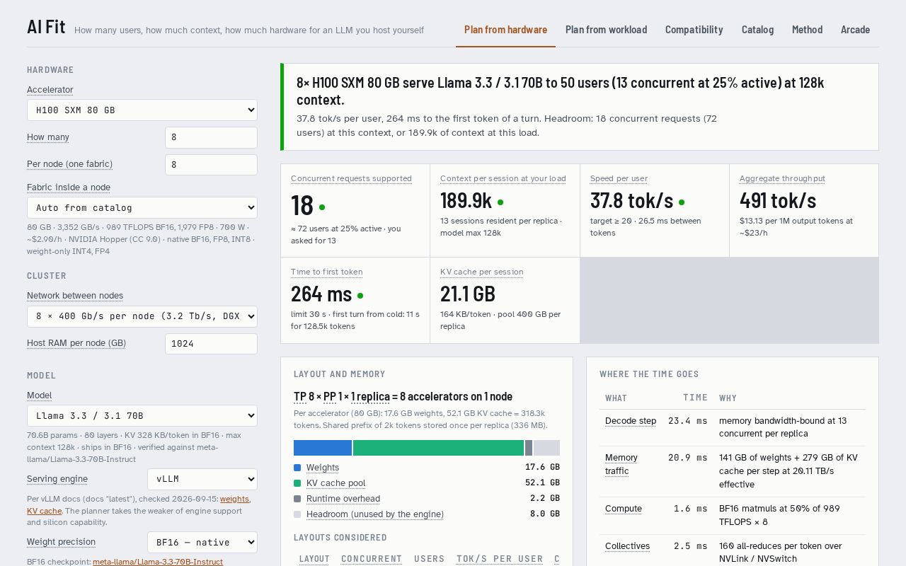Click the '21.1 GB' KV cache value
The image size is (906, 566).
(x=468, y=294)
